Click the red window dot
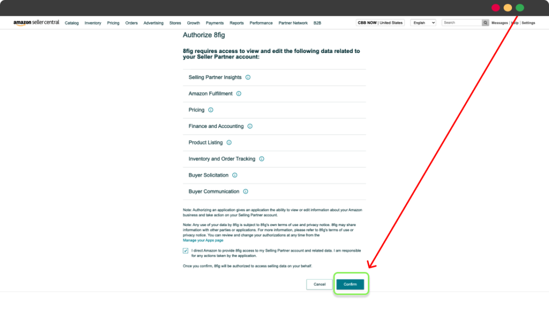Screen dimensions: 549x316 tap(495, 7)
